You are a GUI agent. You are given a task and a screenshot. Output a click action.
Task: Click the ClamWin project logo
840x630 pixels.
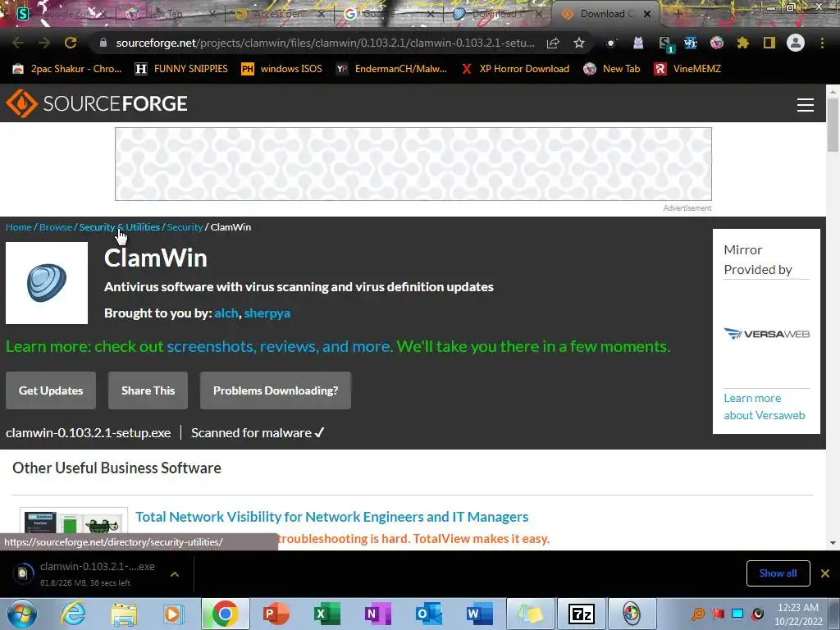(x=47, y=283)
